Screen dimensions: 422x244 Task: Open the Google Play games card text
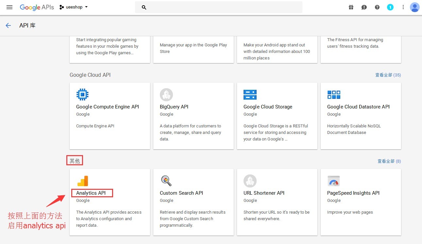point(107,46)
